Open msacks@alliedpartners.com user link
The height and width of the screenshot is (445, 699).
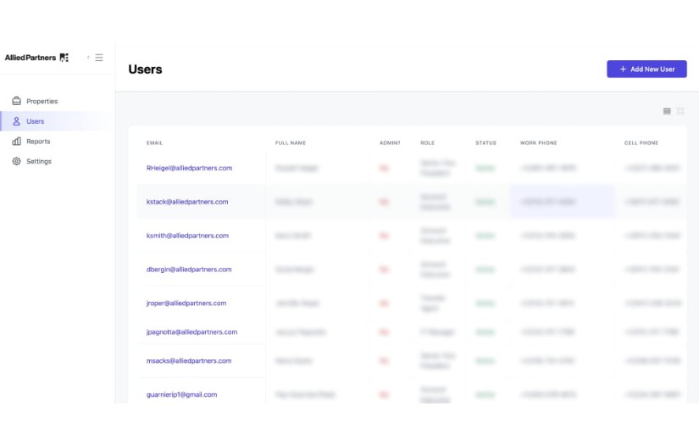[x=189, y=361]
